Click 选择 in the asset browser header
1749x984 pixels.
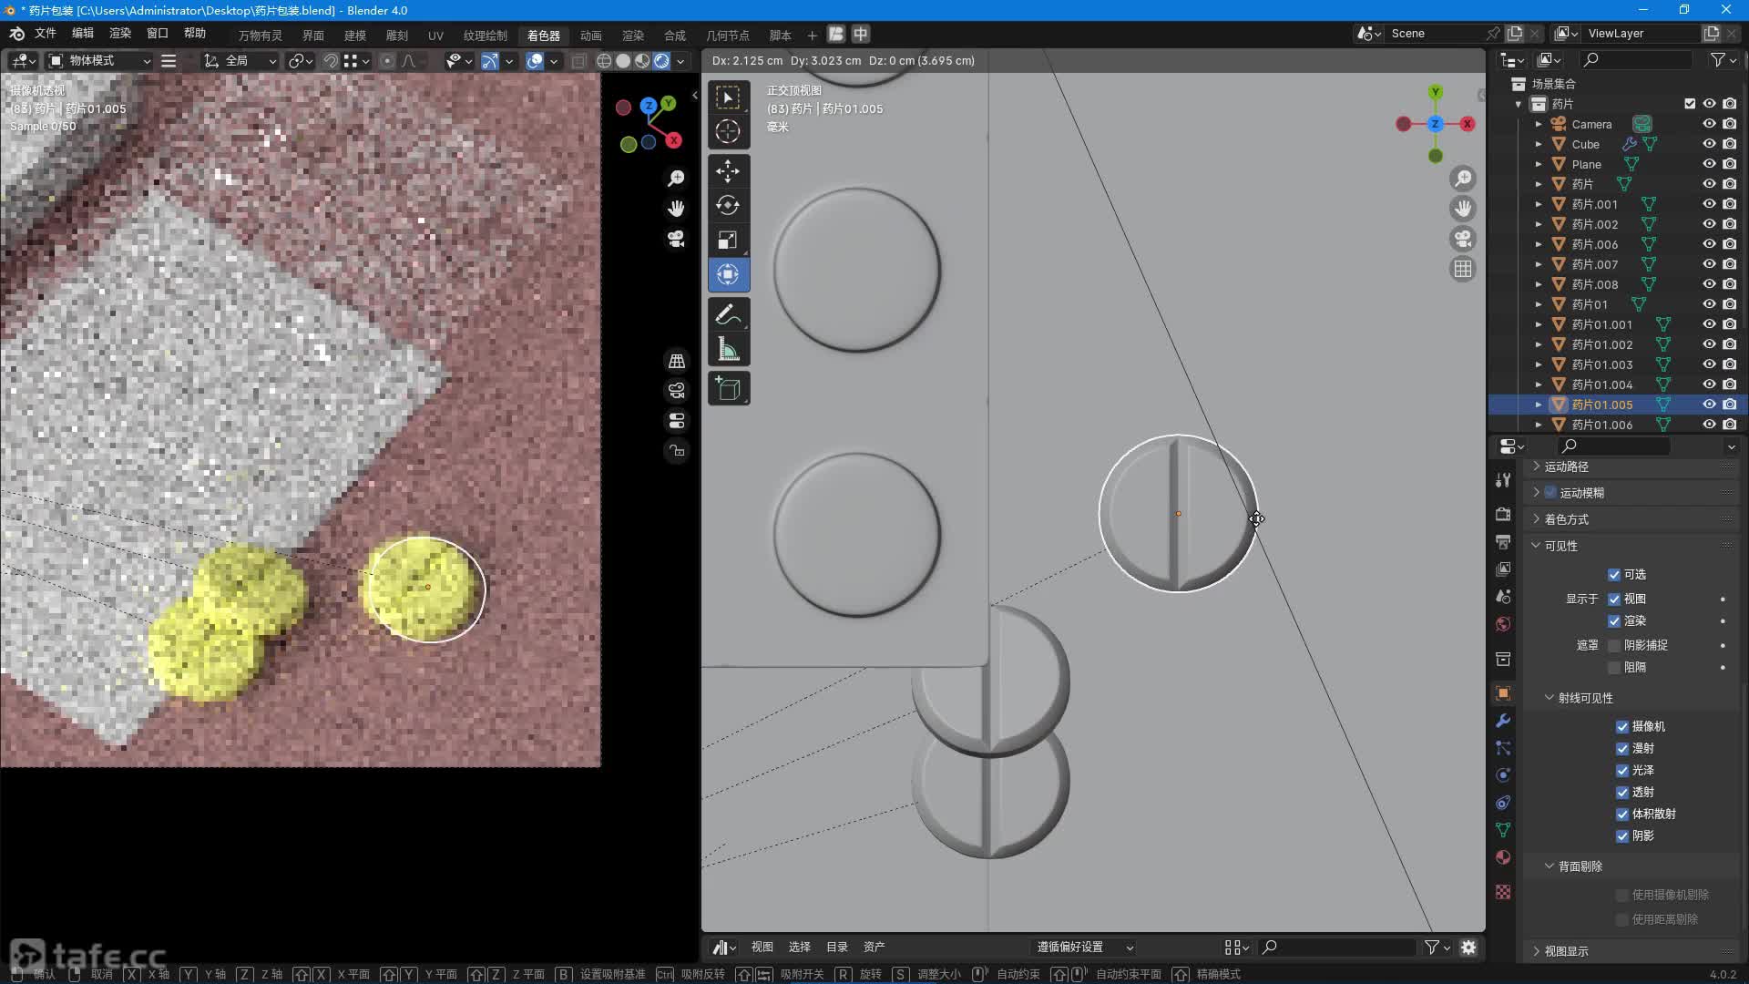point(800,948)
